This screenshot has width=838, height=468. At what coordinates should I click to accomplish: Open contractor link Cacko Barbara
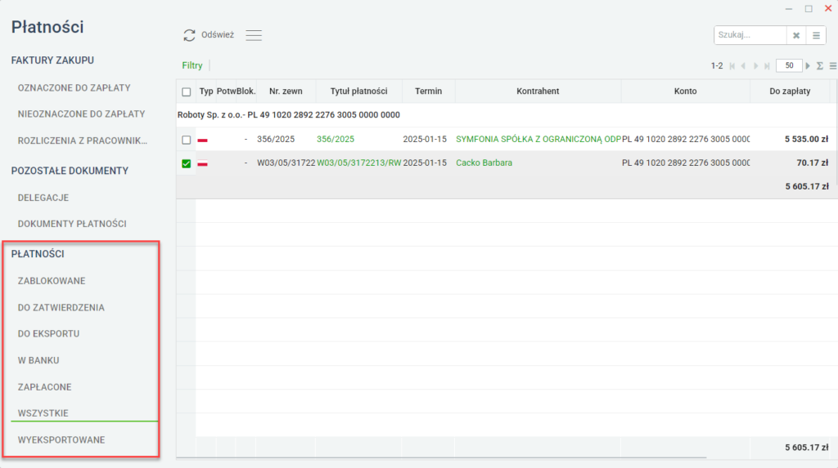click(484, 163)
